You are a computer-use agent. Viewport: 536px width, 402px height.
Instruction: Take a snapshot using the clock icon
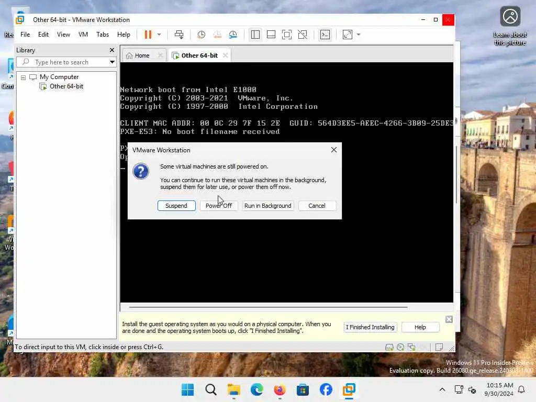coord(202,35)
